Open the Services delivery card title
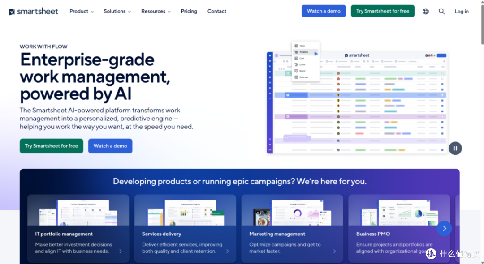The image size is (484, 264). (x=161, y=234)
